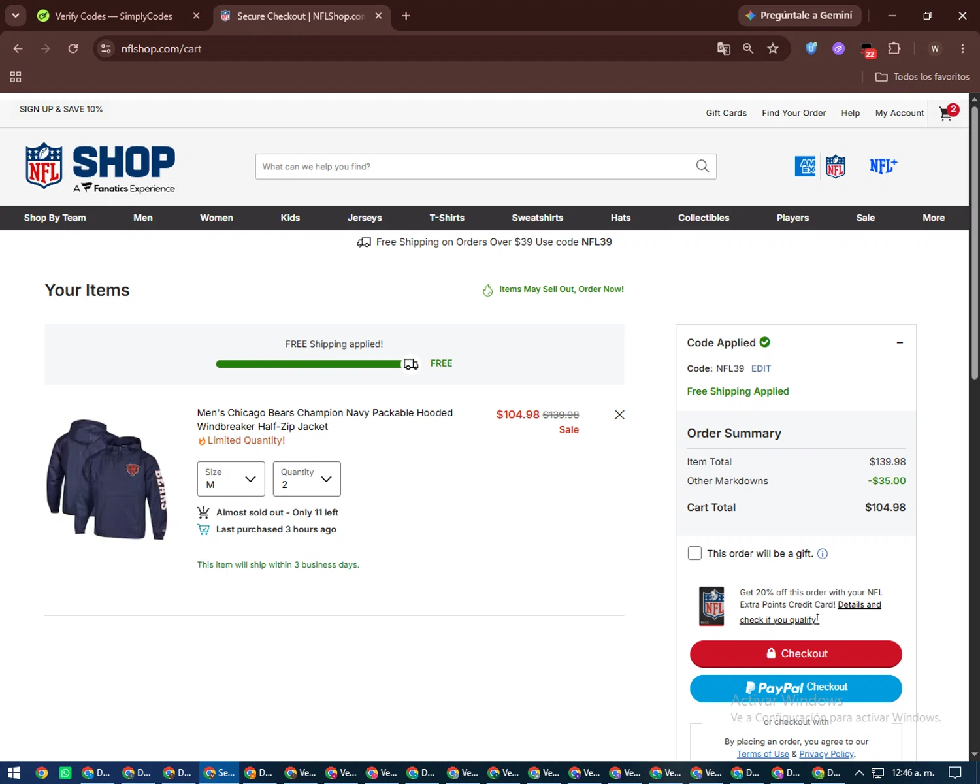Switch to the Verify Codes — SimplyCodes tab
The image size is (980, 784).
[x=119, y=16]
